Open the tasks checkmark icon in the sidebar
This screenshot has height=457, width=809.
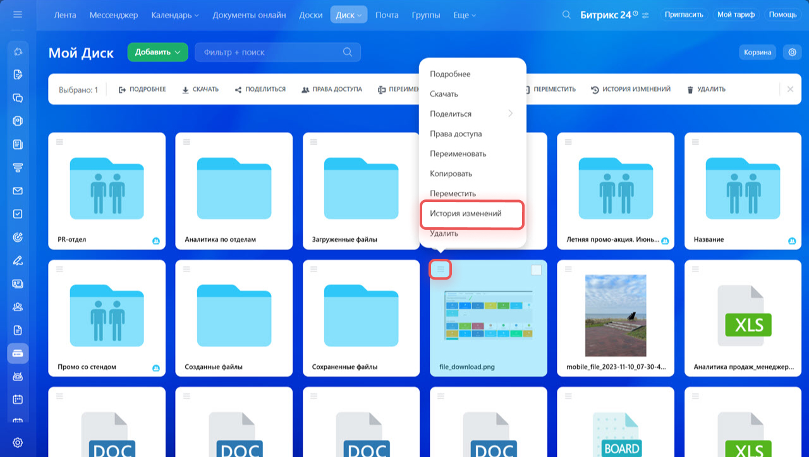point(18,214)
